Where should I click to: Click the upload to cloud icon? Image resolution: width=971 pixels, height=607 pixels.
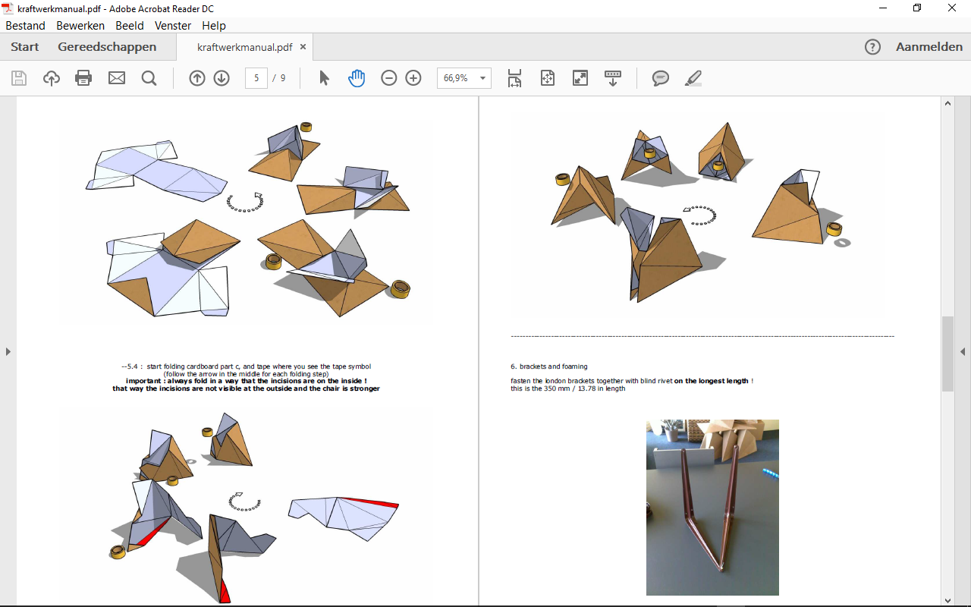pyautogui.click(x=51, y=77)
